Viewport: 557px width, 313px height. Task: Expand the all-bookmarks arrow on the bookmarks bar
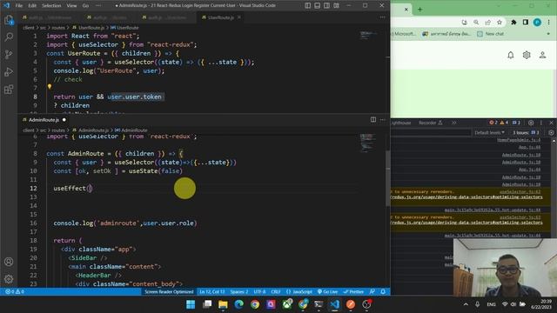click(548, 34)
